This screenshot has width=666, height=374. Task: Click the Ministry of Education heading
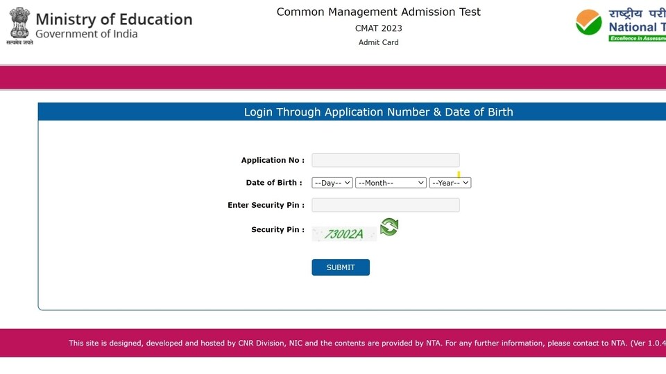tap(114, 19)
